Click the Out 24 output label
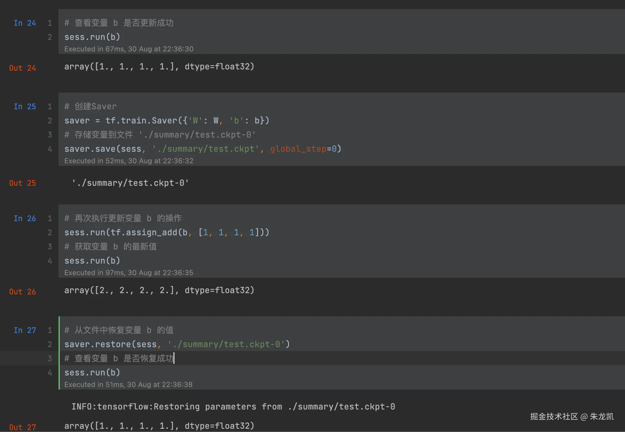The width and height of the screenshot is (625, 432). 22,68
